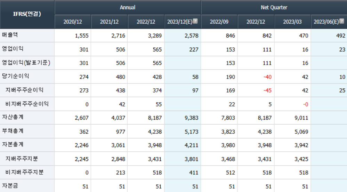Click the 2022/09 column header
The image size is (347, 192).
pyautogui.click(x=219, y=22)
